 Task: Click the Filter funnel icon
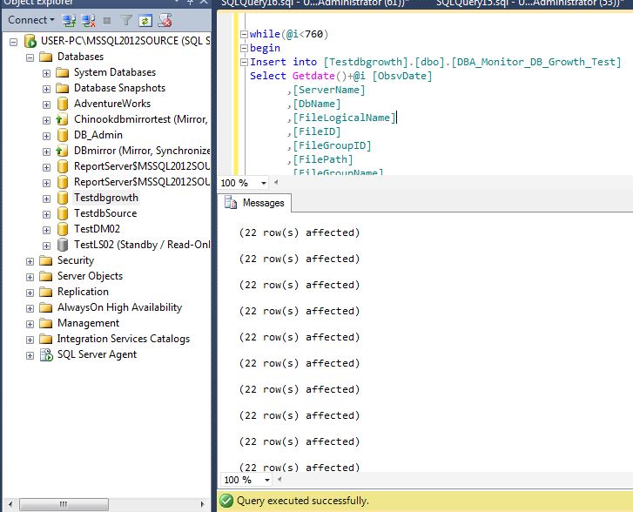point(126,20)
